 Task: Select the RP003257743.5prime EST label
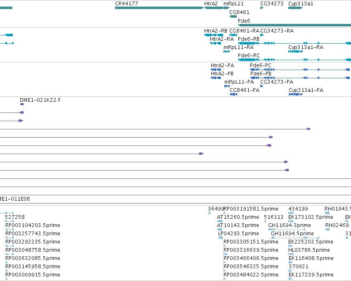point(33,233)
